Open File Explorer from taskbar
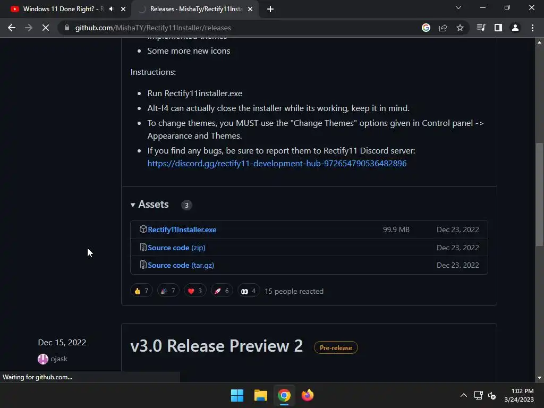 (260, 395)
